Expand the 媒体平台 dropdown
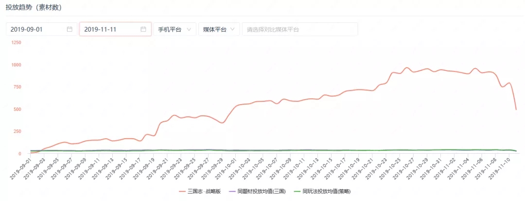The height and width of the screenshot is (201, 525). 220,29
